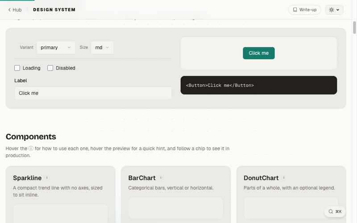Click the Components section heading
Viewport: 357px width, 223px height.
click(31, 136)
